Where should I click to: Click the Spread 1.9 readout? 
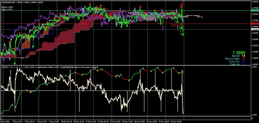(238, 56)
